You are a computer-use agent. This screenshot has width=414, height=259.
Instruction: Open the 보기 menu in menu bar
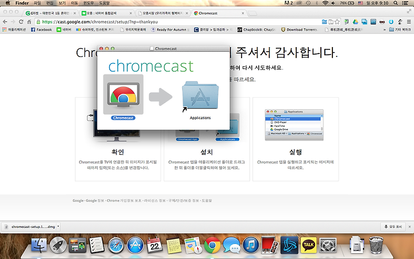62,3
